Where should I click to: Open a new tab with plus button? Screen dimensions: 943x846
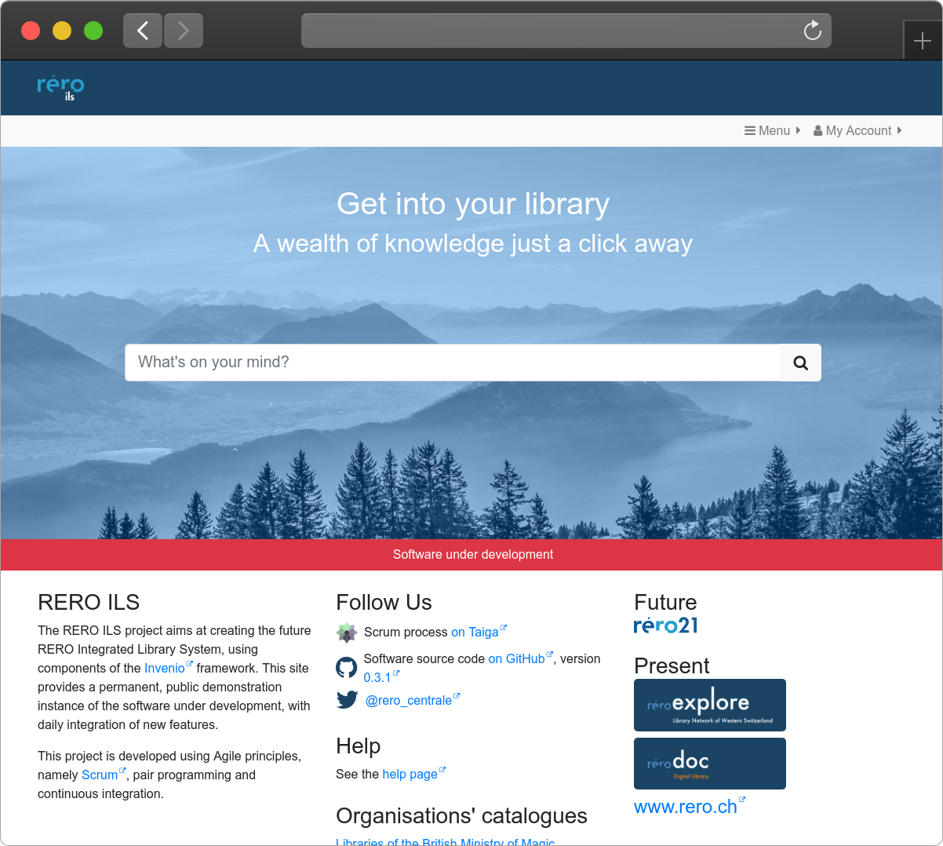pyautogui.click(x=923, y=40)
